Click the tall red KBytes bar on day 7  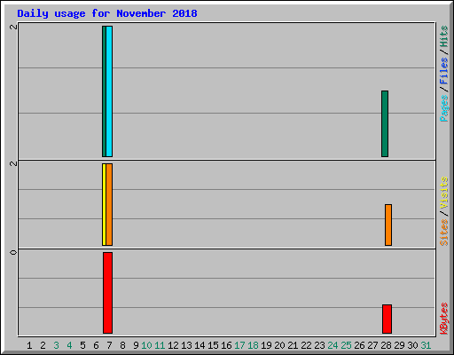107,293
